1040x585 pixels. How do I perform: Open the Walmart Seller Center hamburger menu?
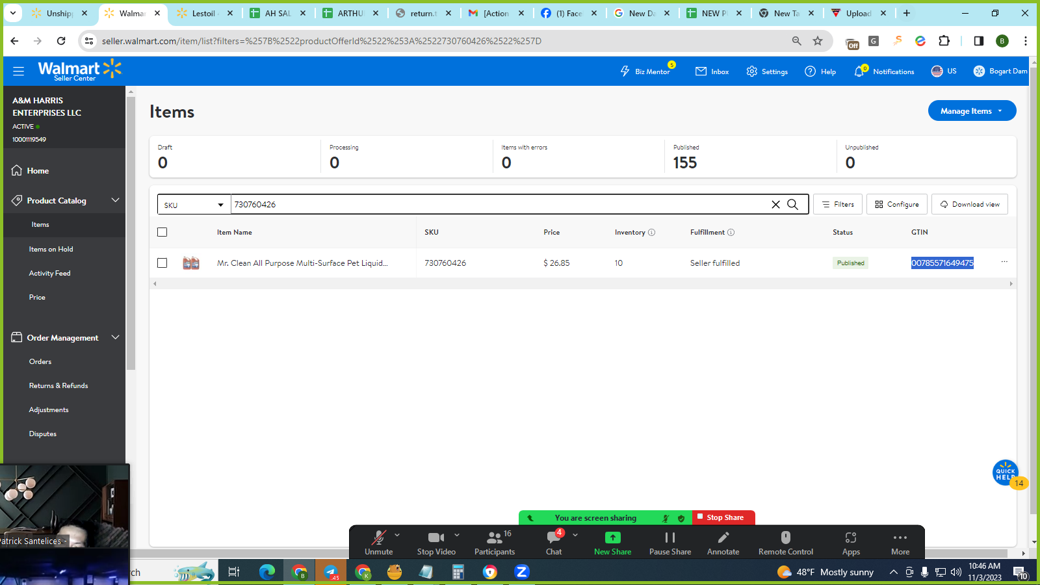[18, 71]
